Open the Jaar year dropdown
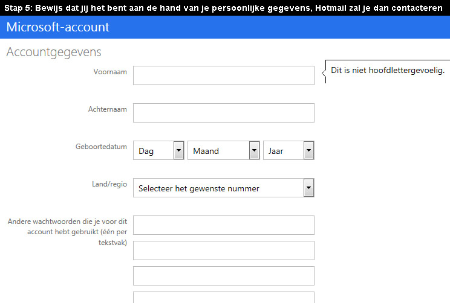The image size is (450, 303). click(289, 150)
